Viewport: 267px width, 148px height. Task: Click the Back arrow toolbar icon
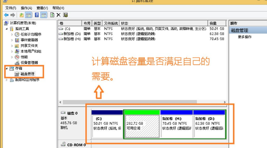(x=6, y=15)
